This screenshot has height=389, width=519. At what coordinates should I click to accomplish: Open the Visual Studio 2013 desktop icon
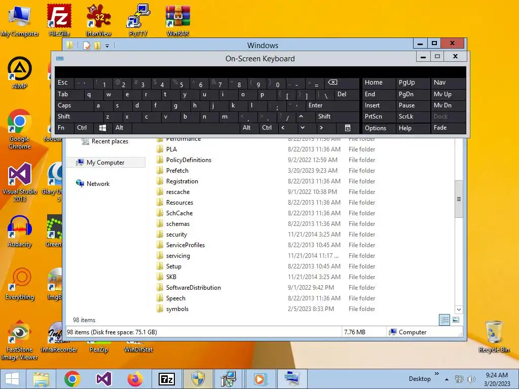(x=20, y=182)
